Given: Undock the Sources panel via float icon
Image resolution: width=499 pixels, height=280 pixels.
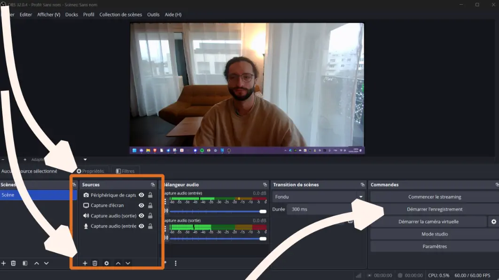Looking at the screenshot, I should click(x=153, y=185).
